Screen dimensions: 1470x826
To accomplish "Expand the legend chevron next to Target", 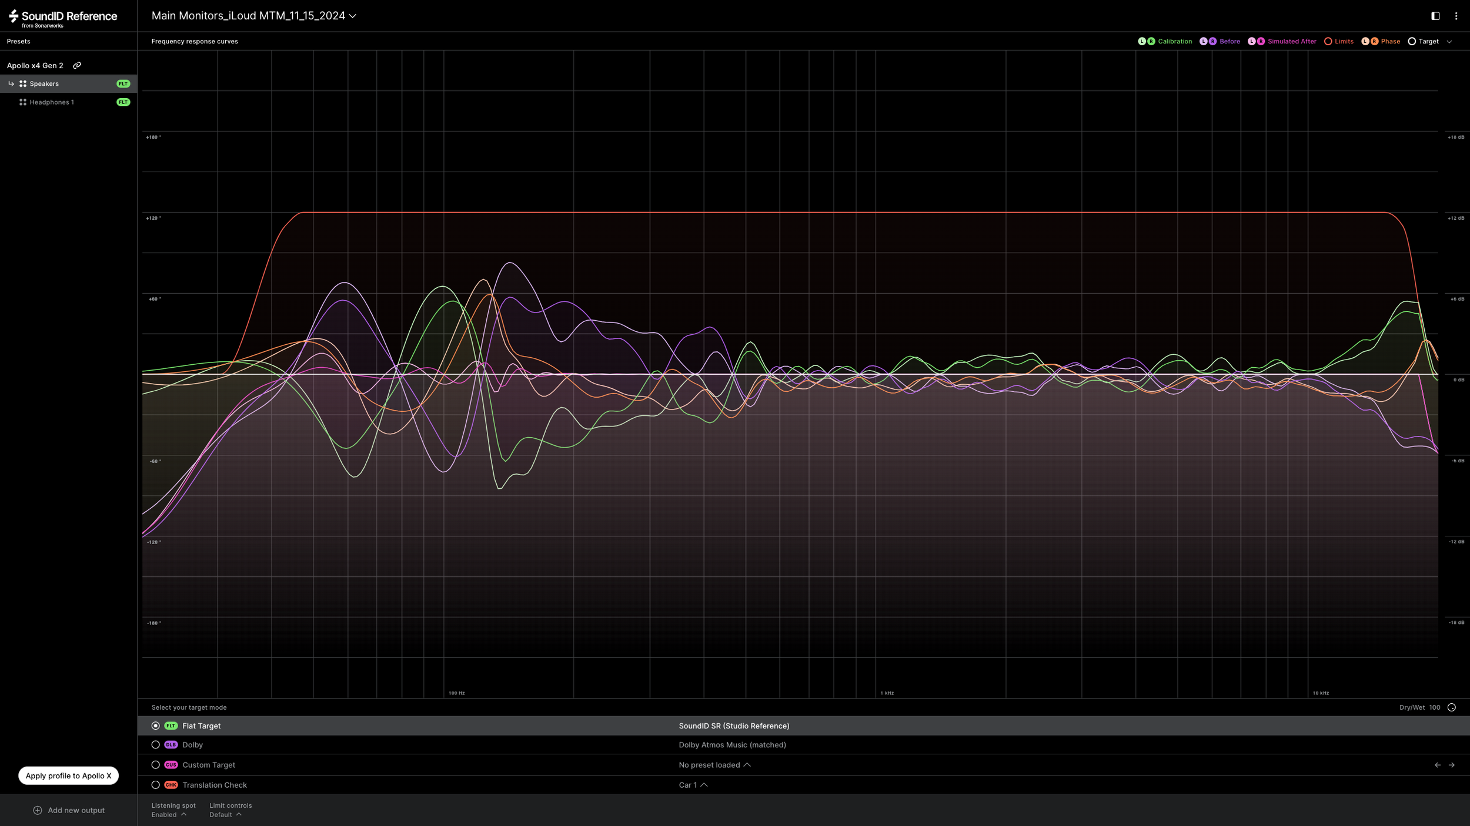I will [x=1449, y=42].
